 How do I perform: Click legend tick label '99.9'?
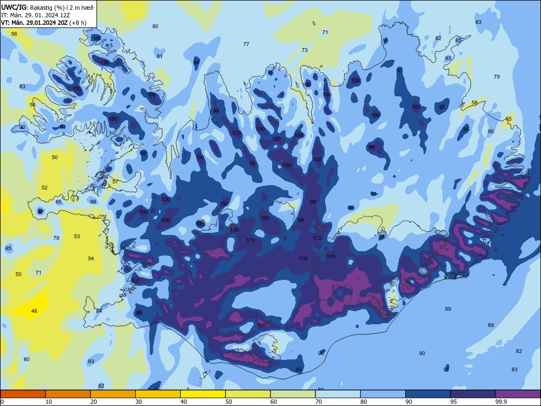[501, 402]
